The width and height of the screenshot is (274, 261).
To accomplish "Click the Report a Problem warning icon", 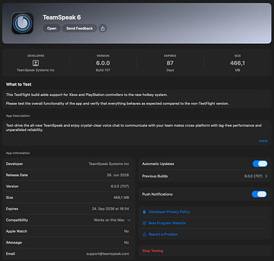I will coord(144,235).
